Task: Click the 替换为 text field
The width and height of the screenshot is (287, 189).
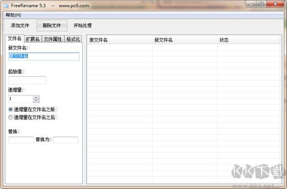Action: pos(66,140)
